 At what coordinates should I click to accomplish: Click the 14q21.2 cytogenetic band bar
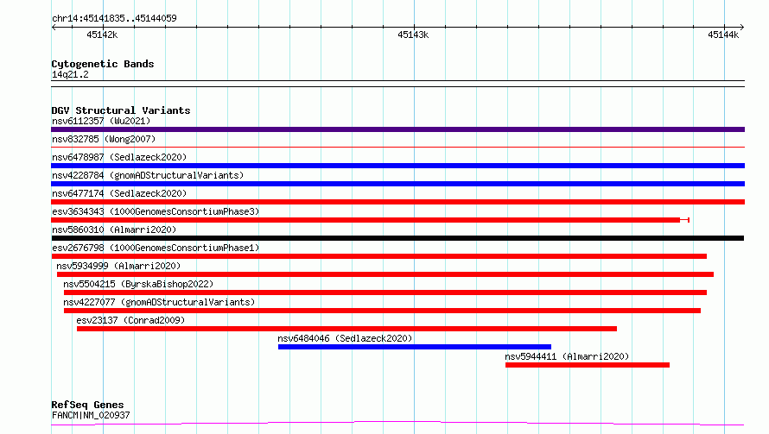pos(397,84)
